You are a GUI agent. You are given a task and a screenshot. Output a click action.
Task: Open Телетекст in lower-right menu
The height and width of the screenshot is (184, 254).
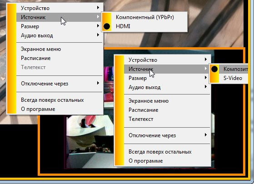167,119
